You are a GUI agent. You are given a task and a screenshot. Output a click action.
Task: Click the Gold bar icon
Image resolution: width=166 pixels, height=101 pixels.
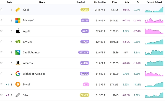pyautogui.click(x=18, y=10)
